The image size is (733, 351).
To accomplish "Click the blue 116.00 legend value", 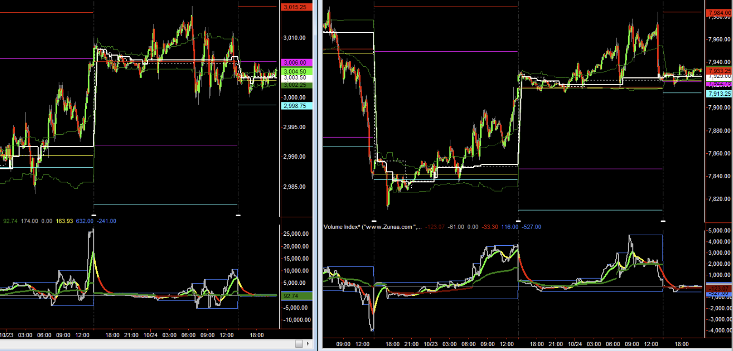I will (510, 227).
